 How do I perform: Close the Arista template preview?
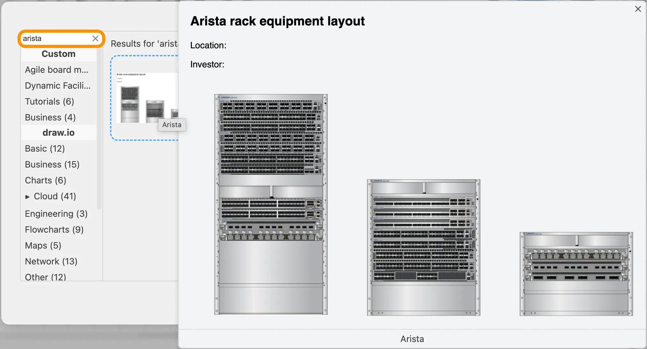click(x=638, y=9)
